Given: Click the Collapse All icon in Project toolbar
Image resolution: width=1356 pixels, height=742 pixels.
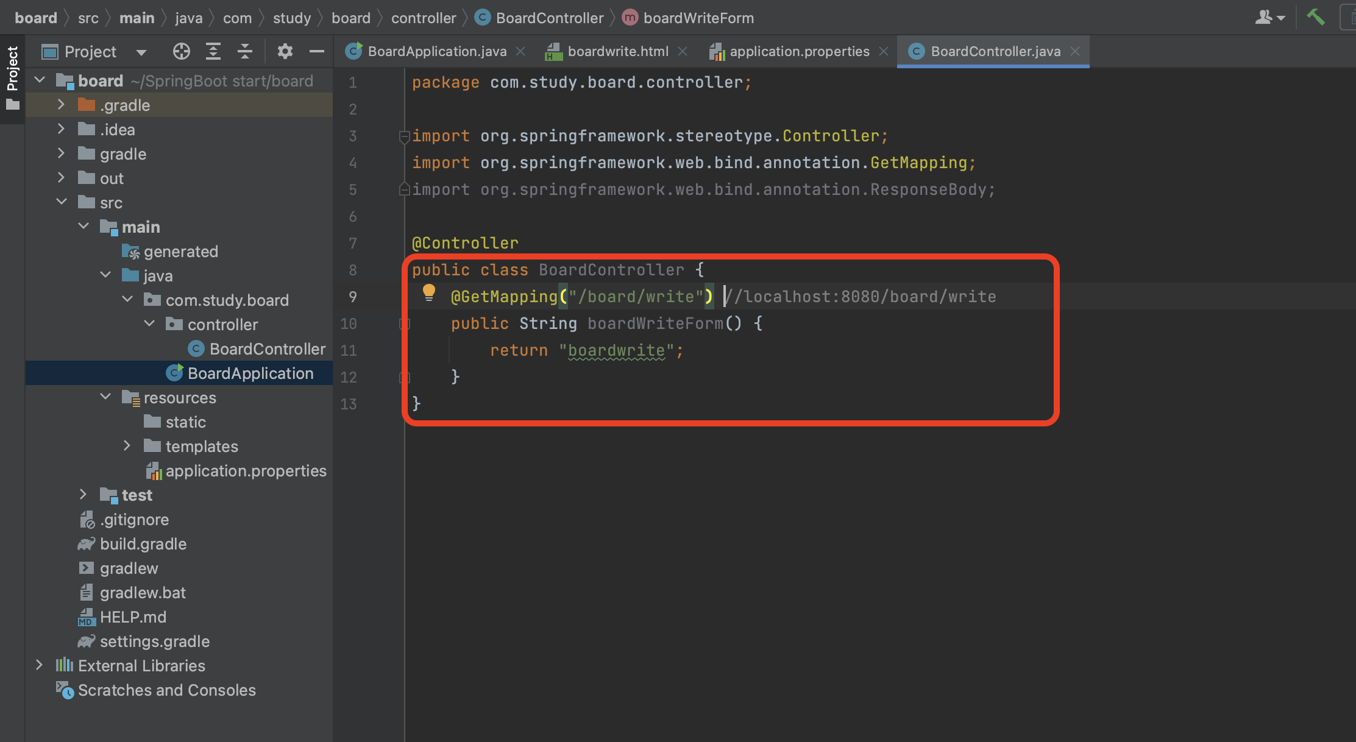Looking at the screenshot, I should (x=245, y=52).
